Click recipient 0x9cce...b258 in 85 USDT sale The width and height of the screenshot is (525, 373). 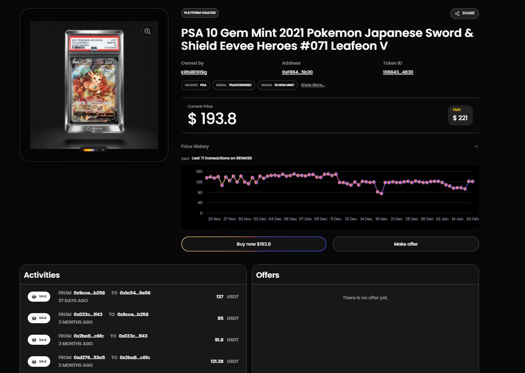pyautogui.click(x=133, y=315)
